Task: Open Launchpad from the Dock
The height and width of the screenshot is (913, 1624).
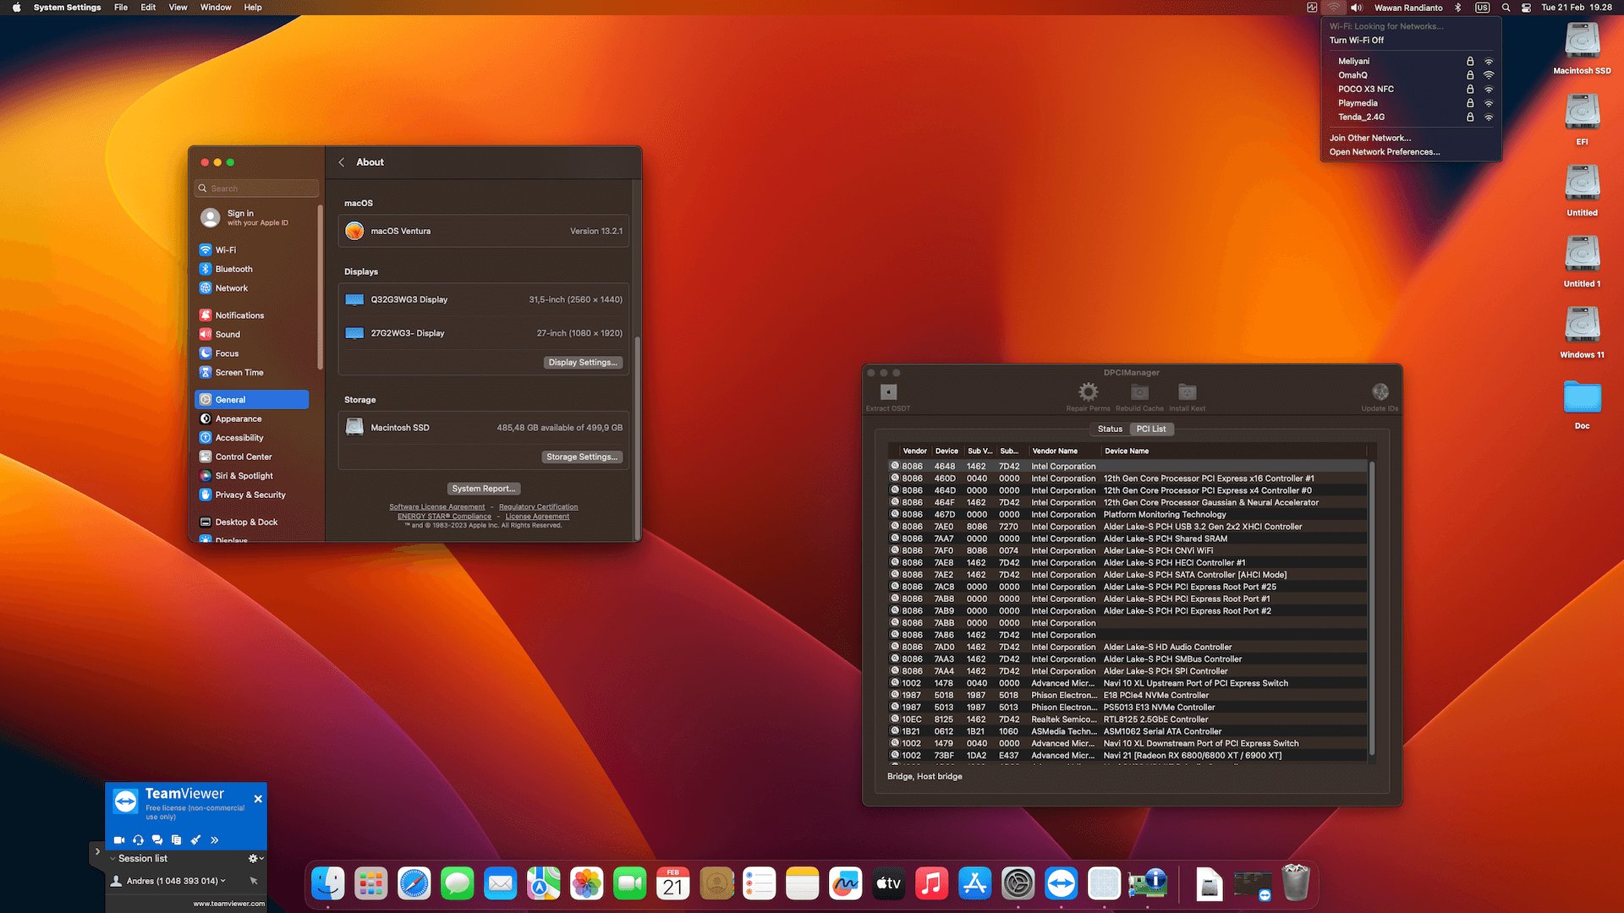Action: [371, 883]
